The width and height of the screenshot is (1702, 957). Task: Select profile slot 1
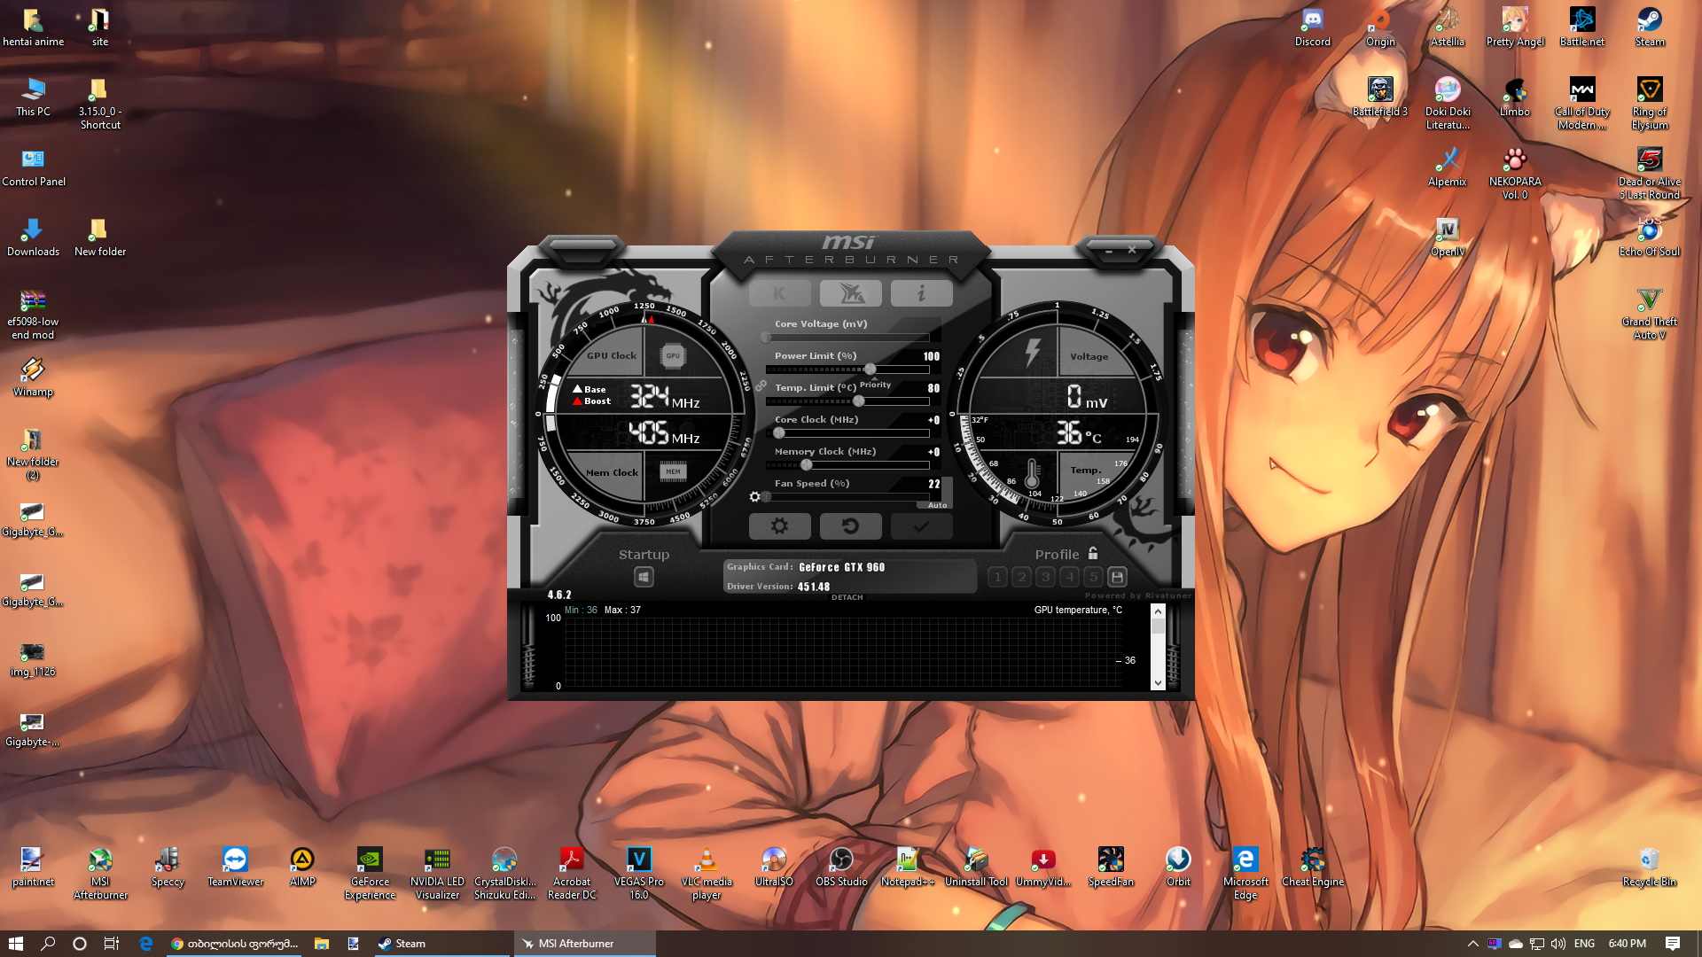point(997,578)
